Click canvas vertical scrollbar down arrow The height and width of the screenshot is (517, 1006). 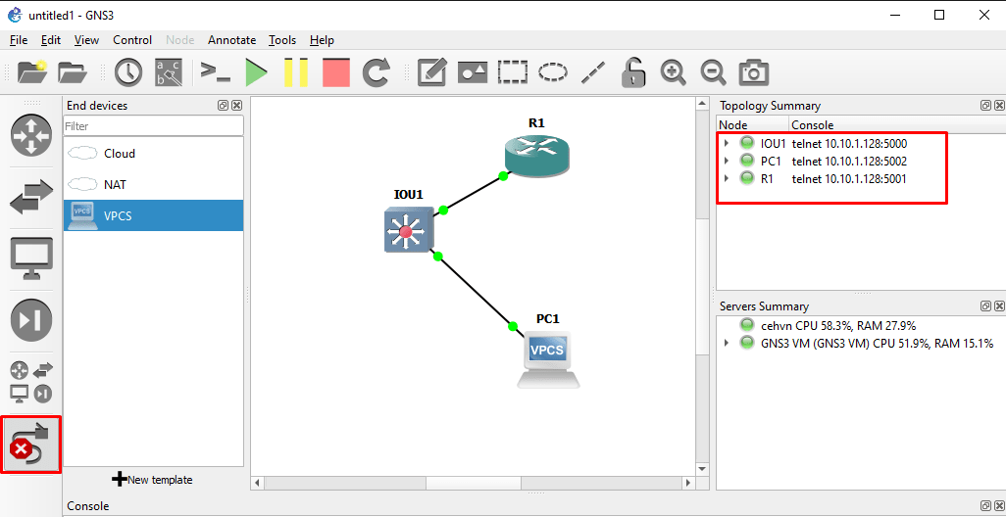[702, 469]
